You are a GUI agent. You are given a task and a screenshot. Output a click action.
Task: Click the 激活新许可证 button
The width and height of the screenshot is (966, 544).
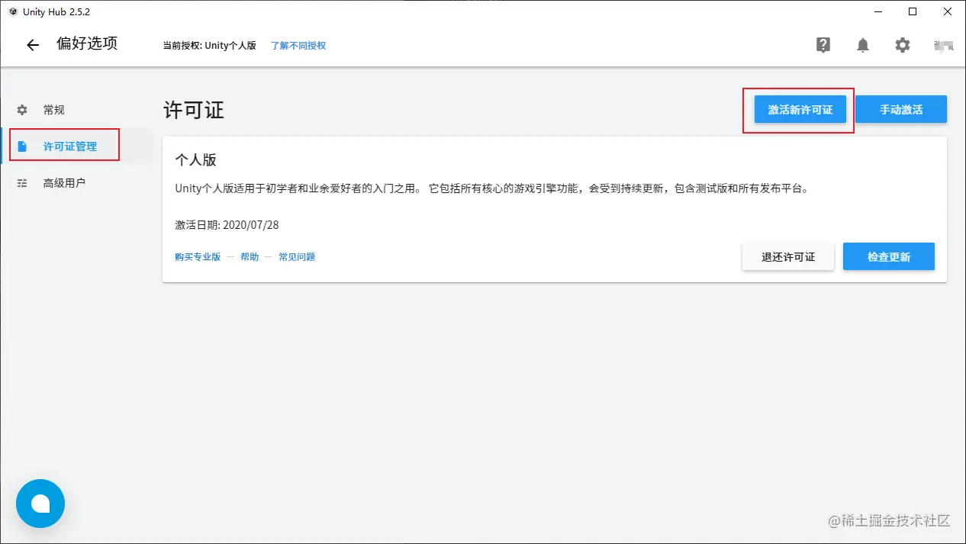click(x=800, y=110)
